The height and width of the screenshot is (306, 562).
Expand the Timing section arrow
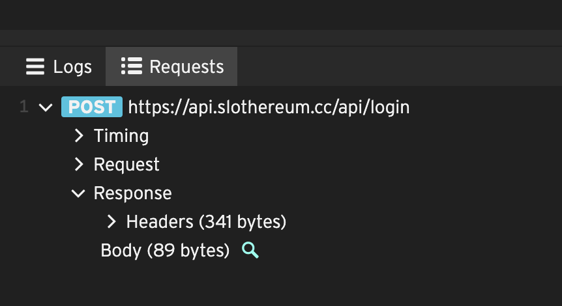(79, 135)
